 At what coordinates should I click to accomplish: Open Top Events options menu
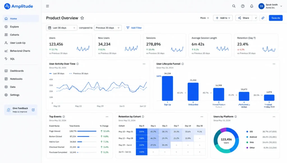pos(107,117)
